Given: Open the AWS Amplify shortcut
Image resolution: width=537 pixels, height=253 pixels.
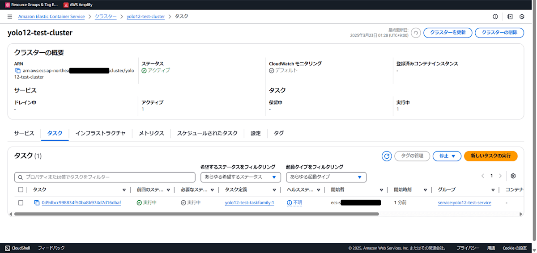Looking at the screenshot, I should point(78,4).
